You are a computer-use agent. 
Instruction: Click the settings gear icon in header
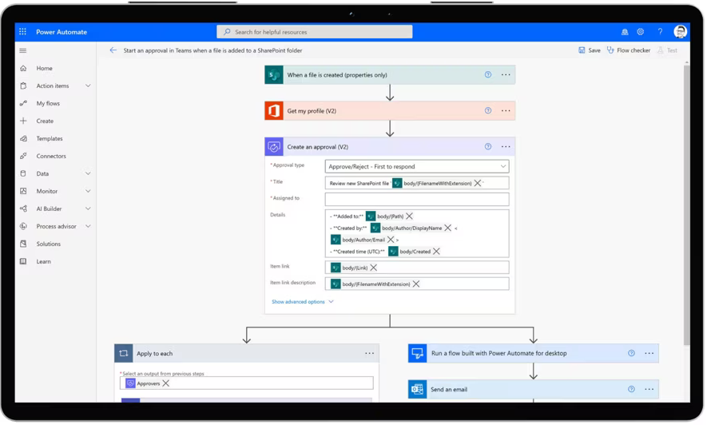click(x=640, y=32)
